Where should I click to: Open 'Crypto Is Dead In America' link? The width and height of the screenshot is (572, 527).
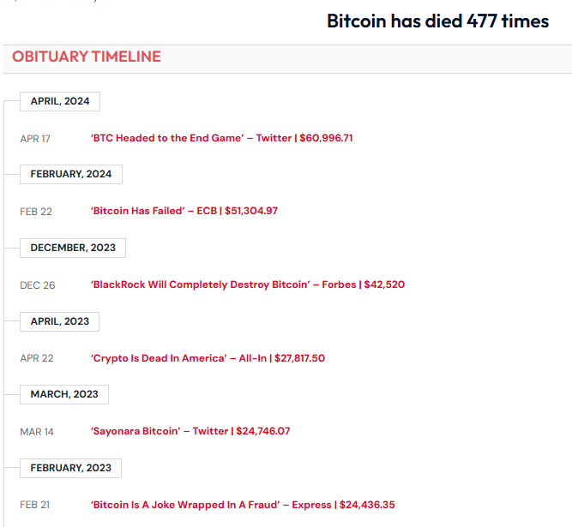click(208, 358)
